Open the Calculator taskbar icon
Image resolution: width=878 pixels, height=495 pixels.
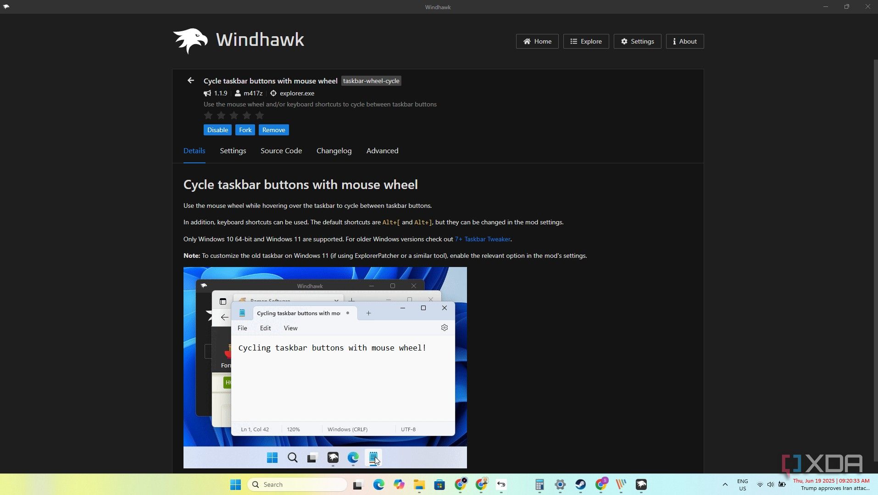click(x=539, y=484)
